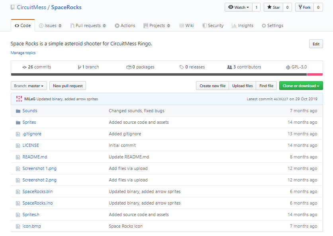The image size is (333, 236).
Task: Open commit message 'Space Rocks Icon'
Action: [126, 226]
